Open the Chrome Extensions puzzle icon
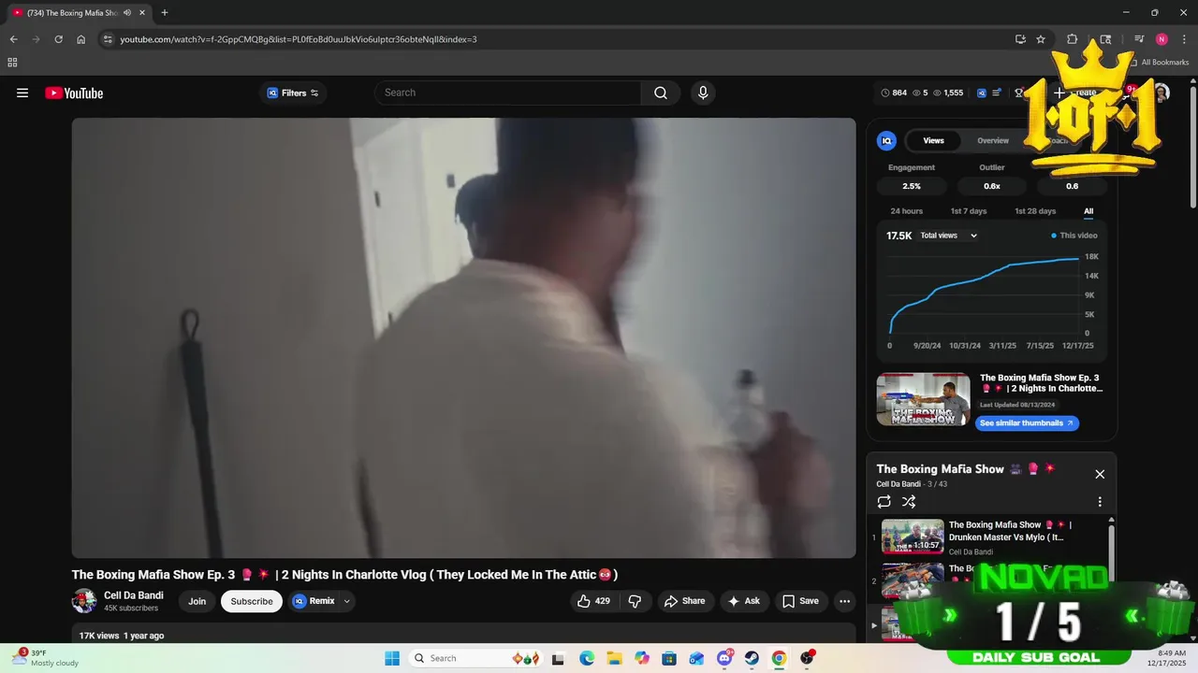Image resolution: width=1198 pixels, height=673 pixels. [1073, 39]
